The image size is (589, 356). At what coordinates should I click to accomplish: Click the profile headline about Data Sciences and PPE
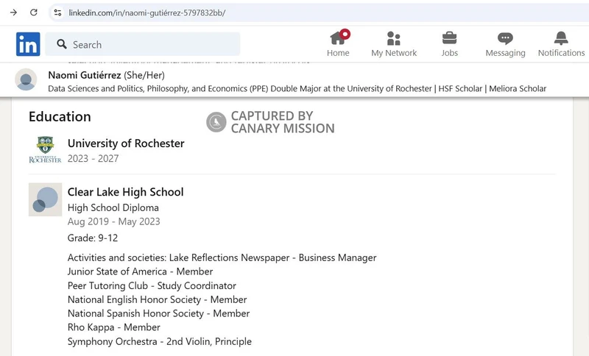click(x=297, y=89)
